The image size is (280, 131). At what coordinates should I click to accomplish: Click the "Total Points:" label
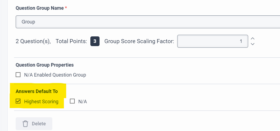pos(71,41)
